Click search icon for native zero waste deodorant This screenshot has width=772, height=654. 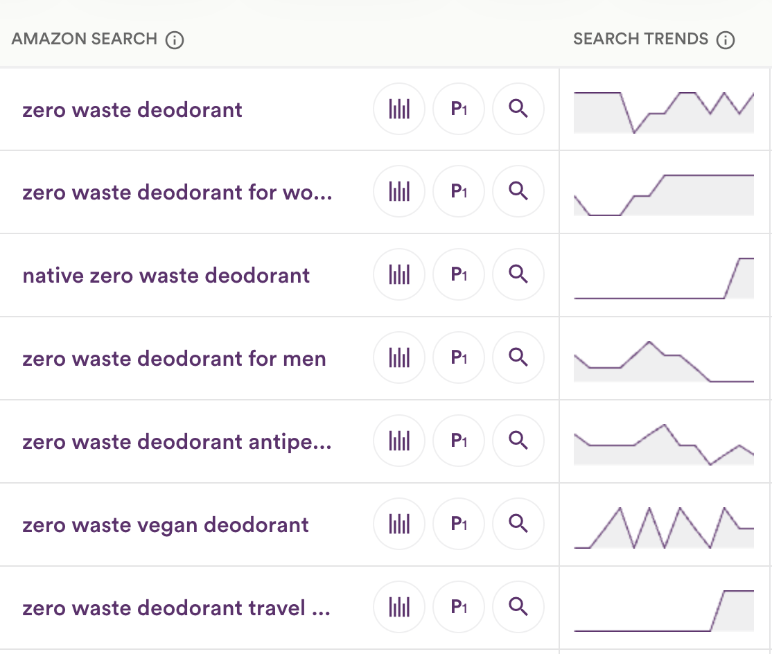[518, 274]
